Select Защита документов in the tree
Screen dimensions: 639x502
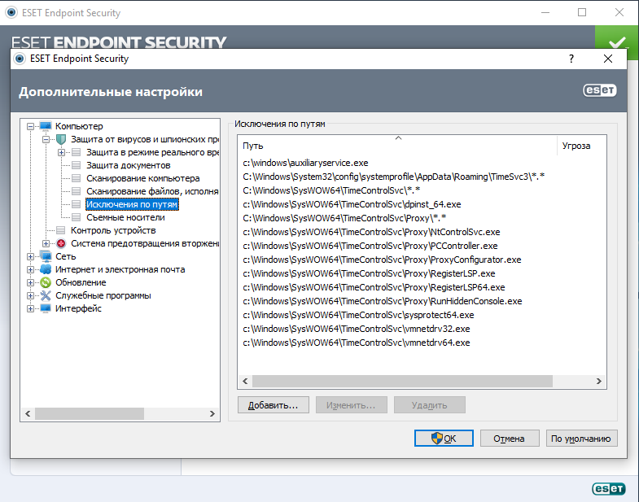tap(128, 165)
